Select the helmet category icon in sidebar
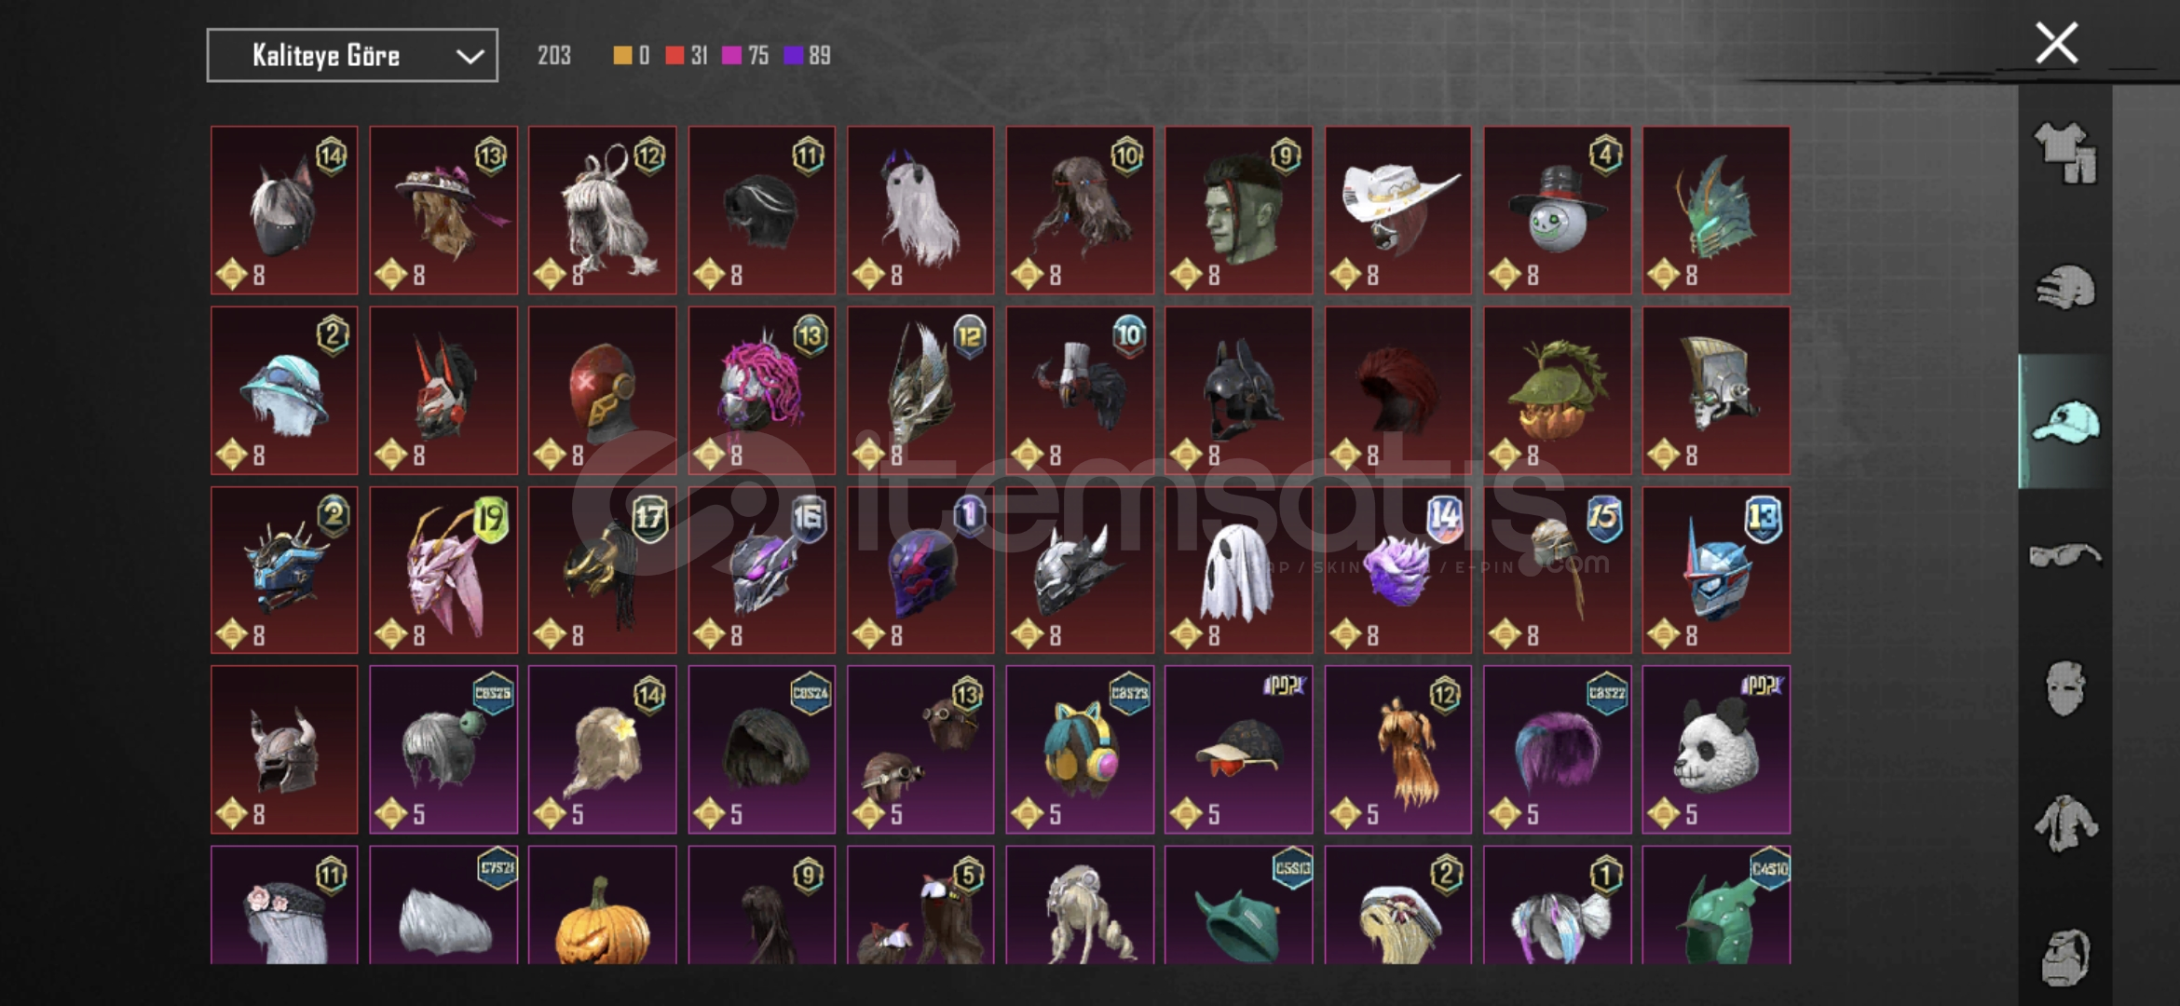 pyautogui.click(x=2064, y=287)
